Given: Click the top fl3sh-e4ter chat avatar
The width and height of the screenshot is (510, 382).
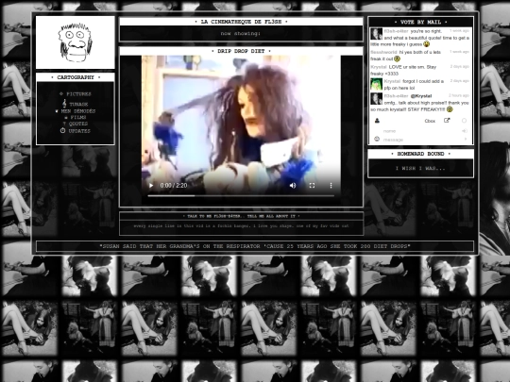Looking at the screenshot, I should [376, 34].
